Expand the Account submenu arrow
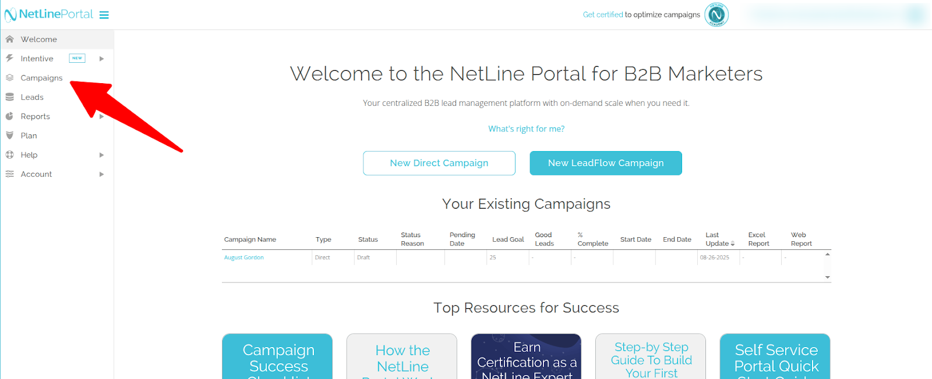This screenshot has width=932, height=379. [101, 174]
